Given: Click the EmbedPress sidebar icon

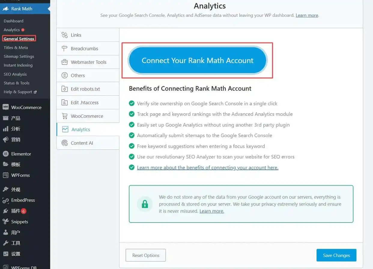Looking at the screenshot, I should [5, 200].
